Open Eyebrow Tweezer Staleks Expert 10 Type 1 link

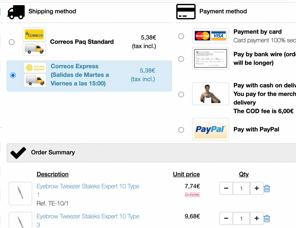(x=88, y=186)
